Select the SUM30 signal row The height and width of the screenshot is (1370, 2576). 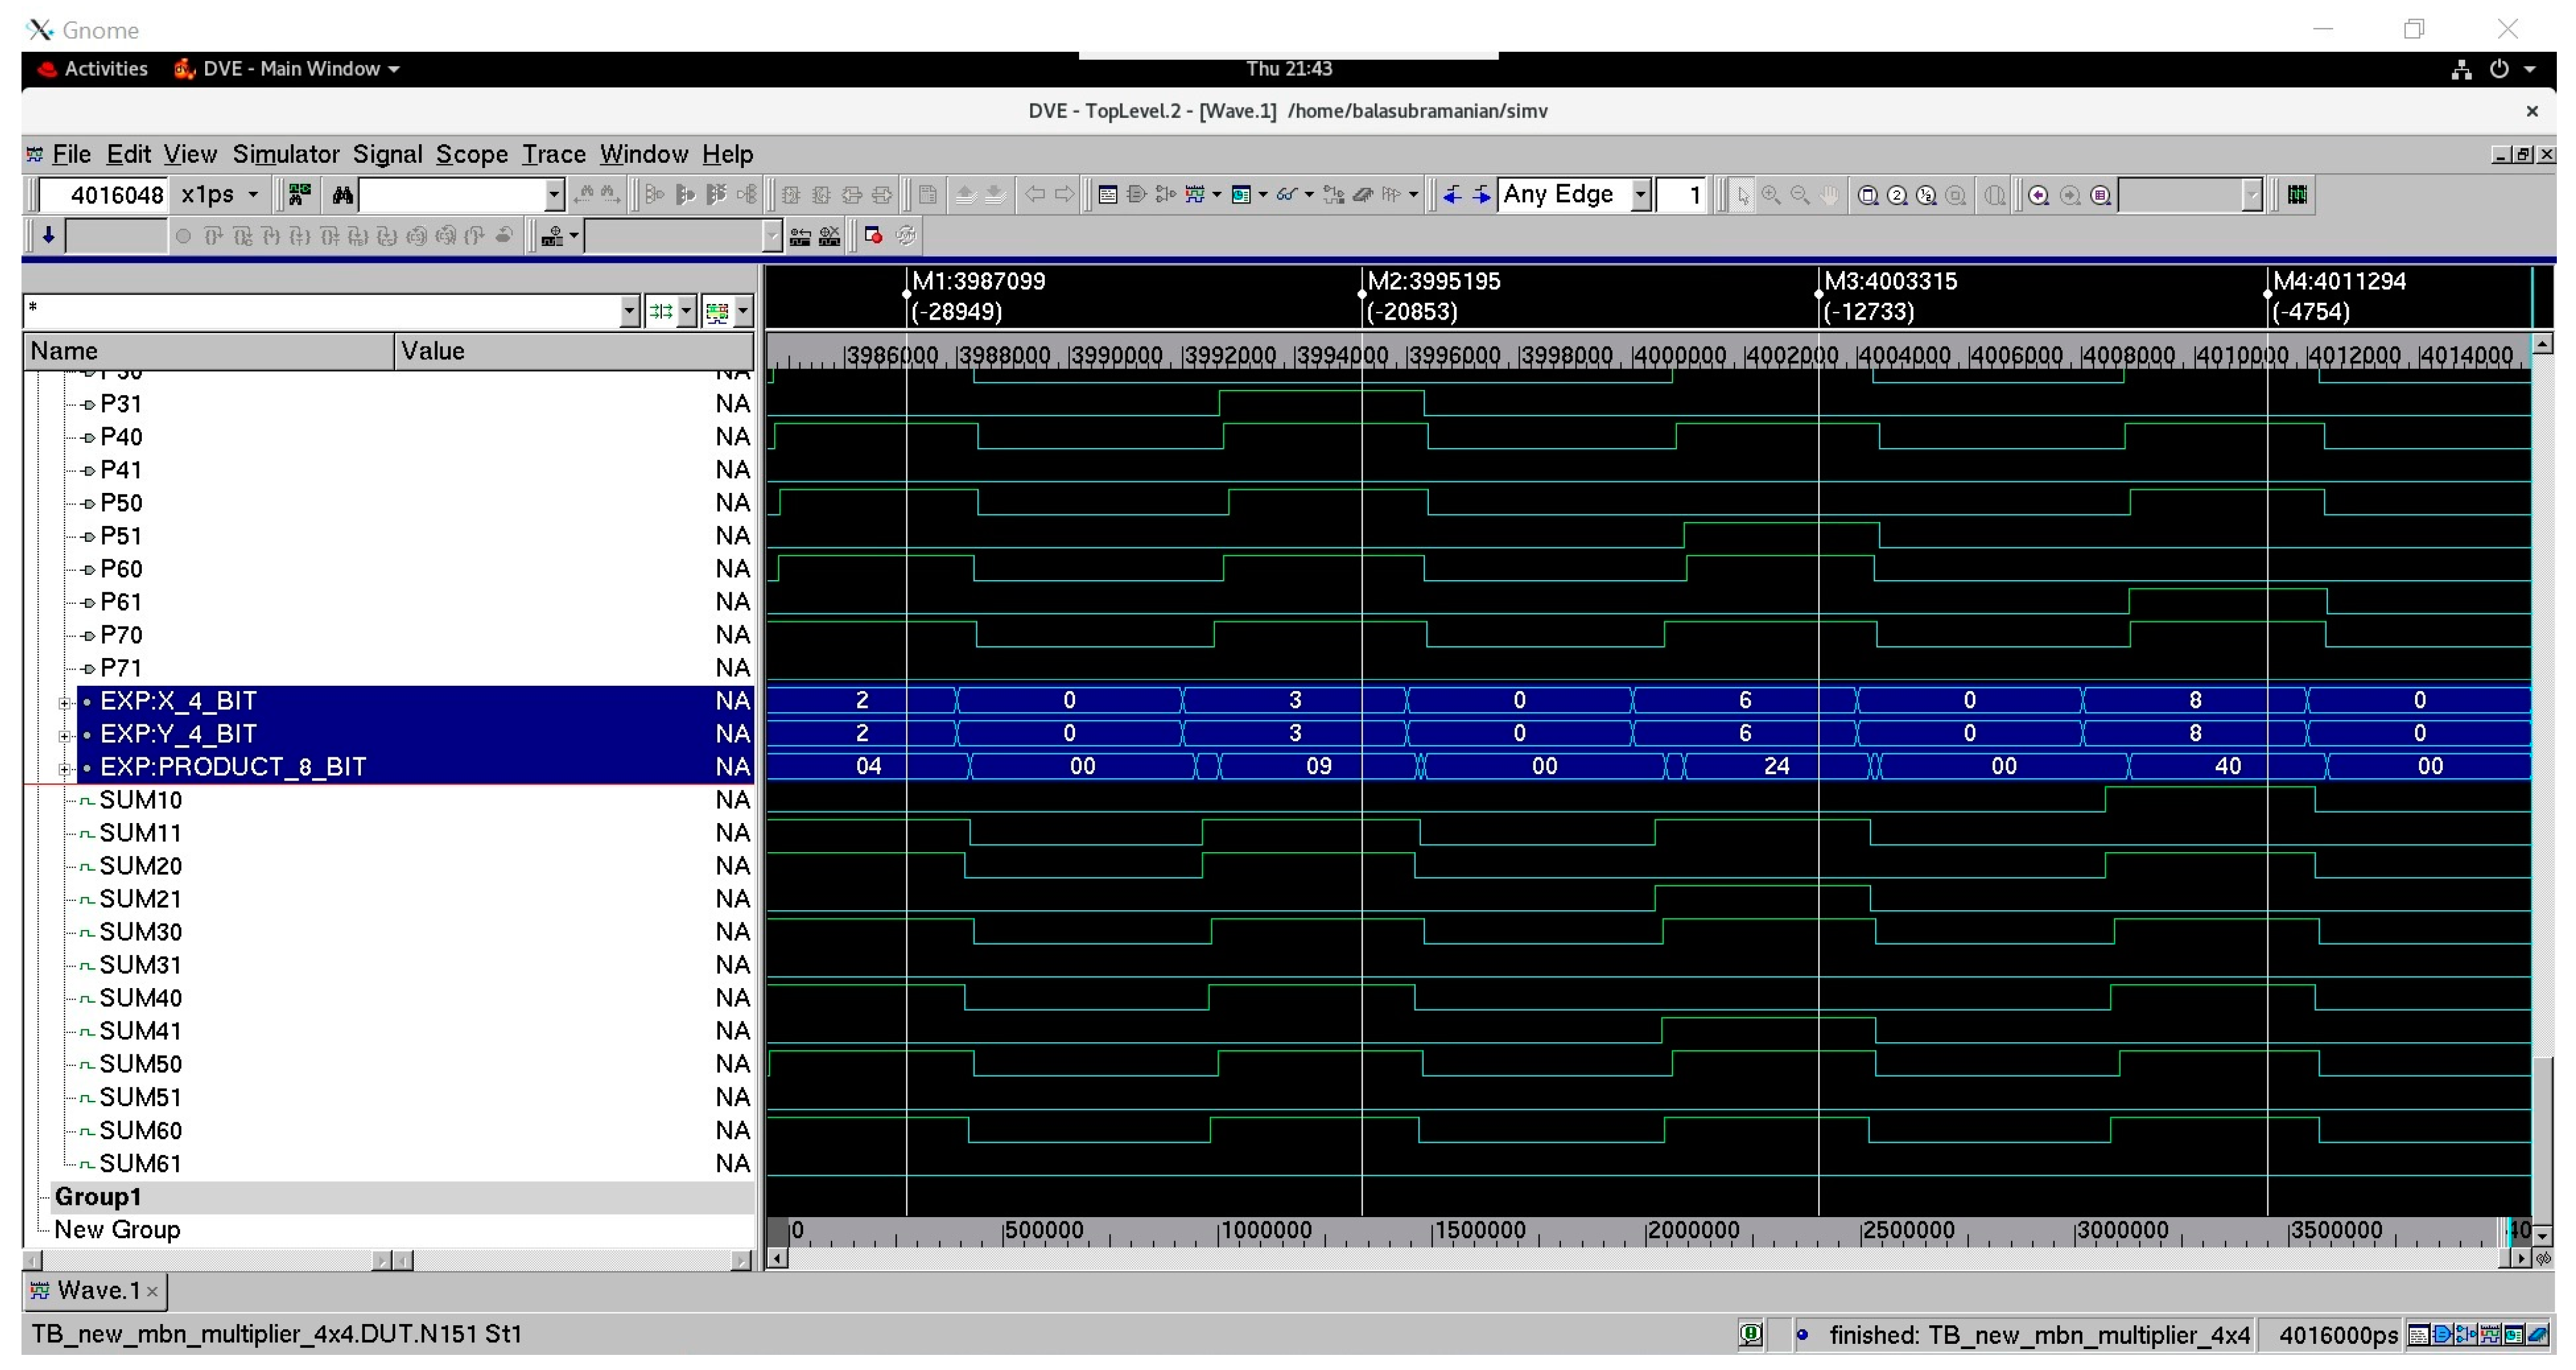pyautogui.click(x=140, y=932)
